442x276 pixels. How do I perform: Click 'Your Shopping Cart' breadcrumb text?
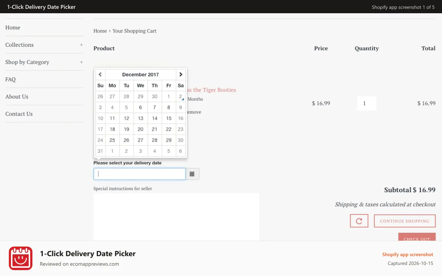(x=134, y=31)
